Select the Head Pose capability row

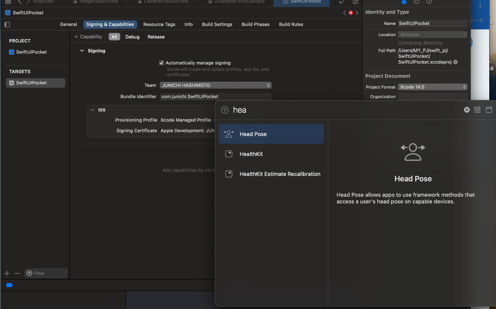[x=271, y=134]
